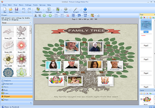This screenshot has width=155, height=108.
Task: Click the green bring-forward up arrow
Action: point(44,15)
